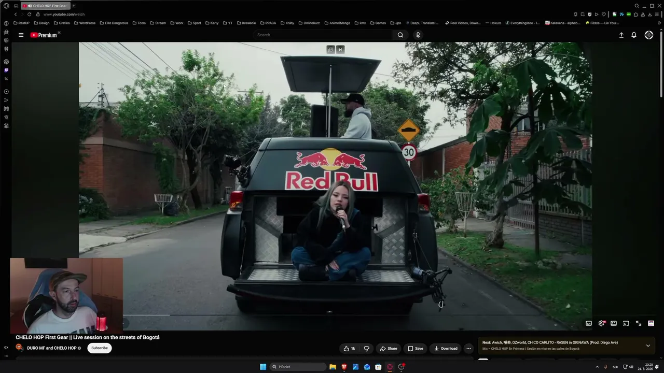This screenshot has height=373, width=664.
Task: Open the Hokuro bookmark
Action: 493,23
